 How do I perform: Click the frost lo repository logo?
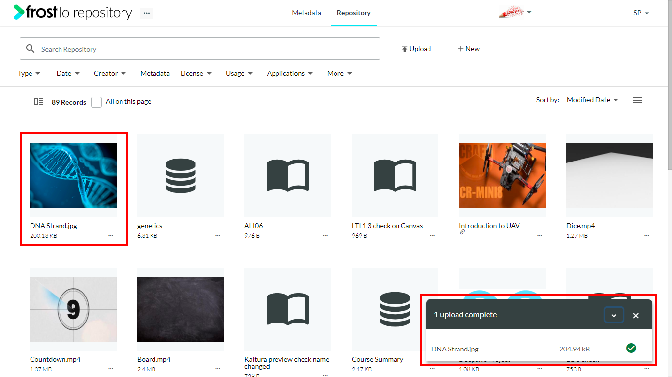73,13
